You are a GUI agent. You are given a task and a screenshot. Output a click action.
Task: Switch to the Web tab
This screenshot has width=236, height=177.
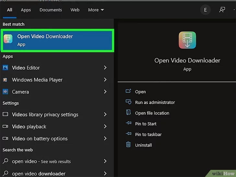pos(75,10)
